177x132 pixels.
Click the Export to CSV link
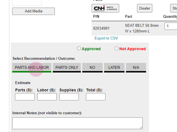click(106, 38)
